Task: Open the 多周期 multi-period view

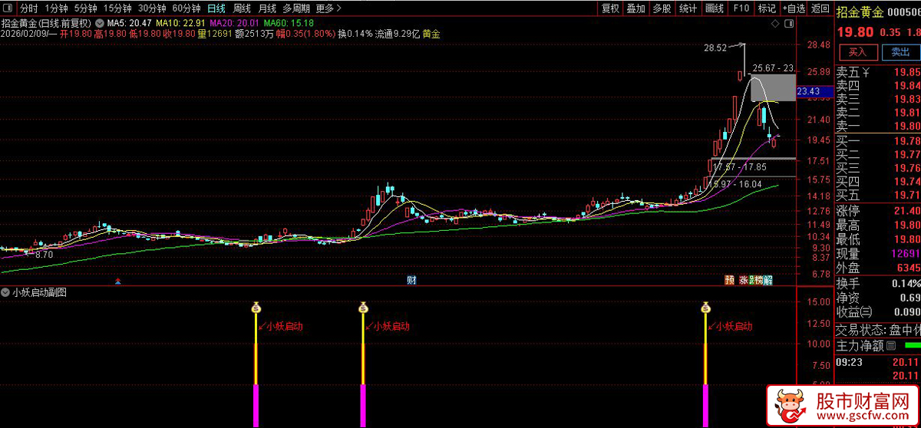Action: click(x=296, y=8)
